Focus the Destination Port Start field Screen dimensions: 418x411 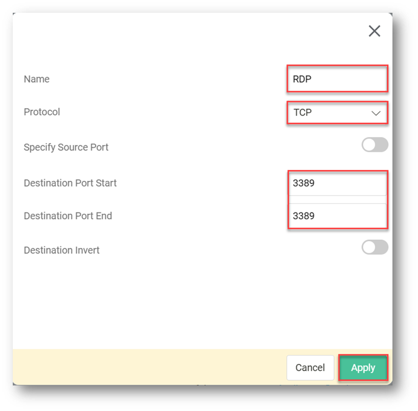pos(336,183)
